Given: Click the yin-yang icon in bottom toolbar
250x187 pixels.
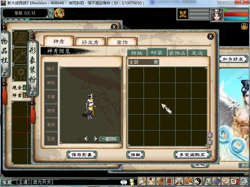Looking at the screenshot, I should tap(197, 182).
